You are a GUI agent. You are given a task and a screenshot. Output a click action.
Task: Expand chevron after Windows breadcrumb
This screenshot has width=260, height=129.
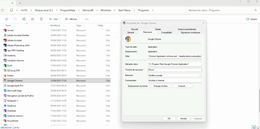(115, 10)
